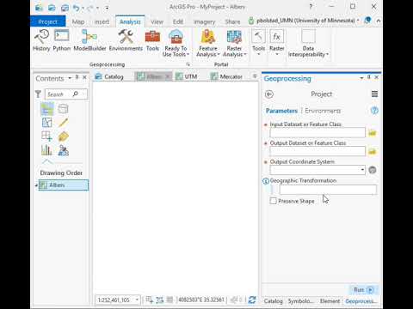Switch to the Parameters tab

click(281, 111)
